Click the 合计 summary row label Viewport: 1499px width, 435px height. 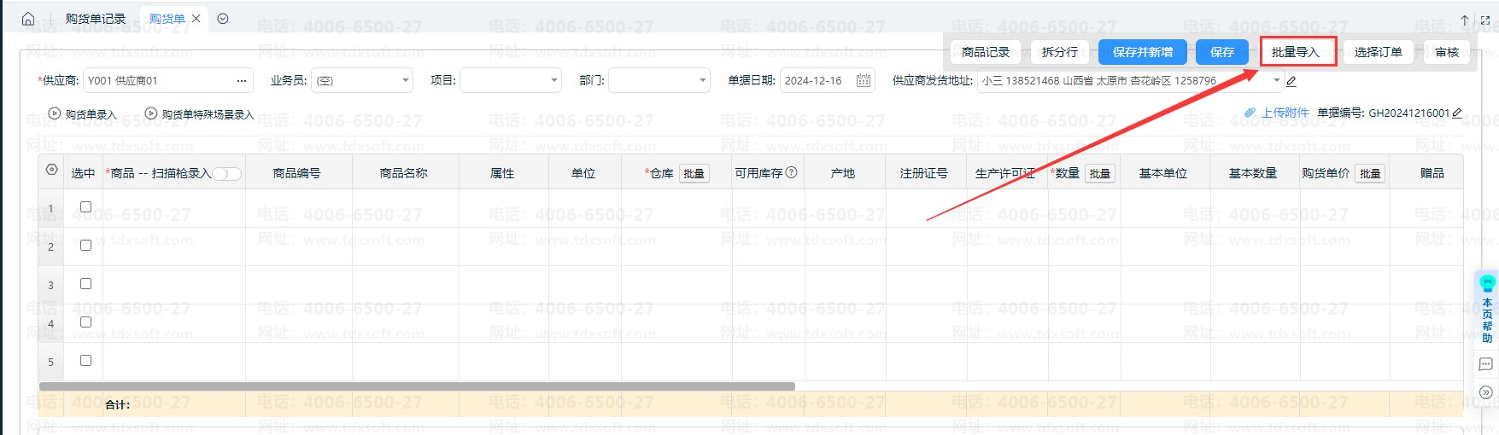pos(118,404)
